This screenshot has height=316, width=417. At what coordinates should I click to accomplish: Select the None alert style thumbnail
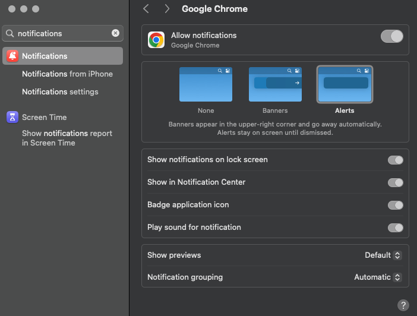point(206,84)
